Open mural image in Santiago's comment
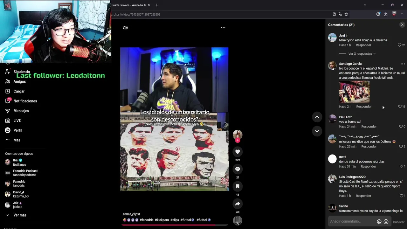 [354, 92]
